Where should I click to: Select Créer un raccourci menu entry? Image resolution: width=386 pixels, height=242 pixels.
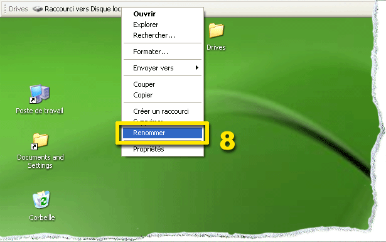(x=163, y=111)
